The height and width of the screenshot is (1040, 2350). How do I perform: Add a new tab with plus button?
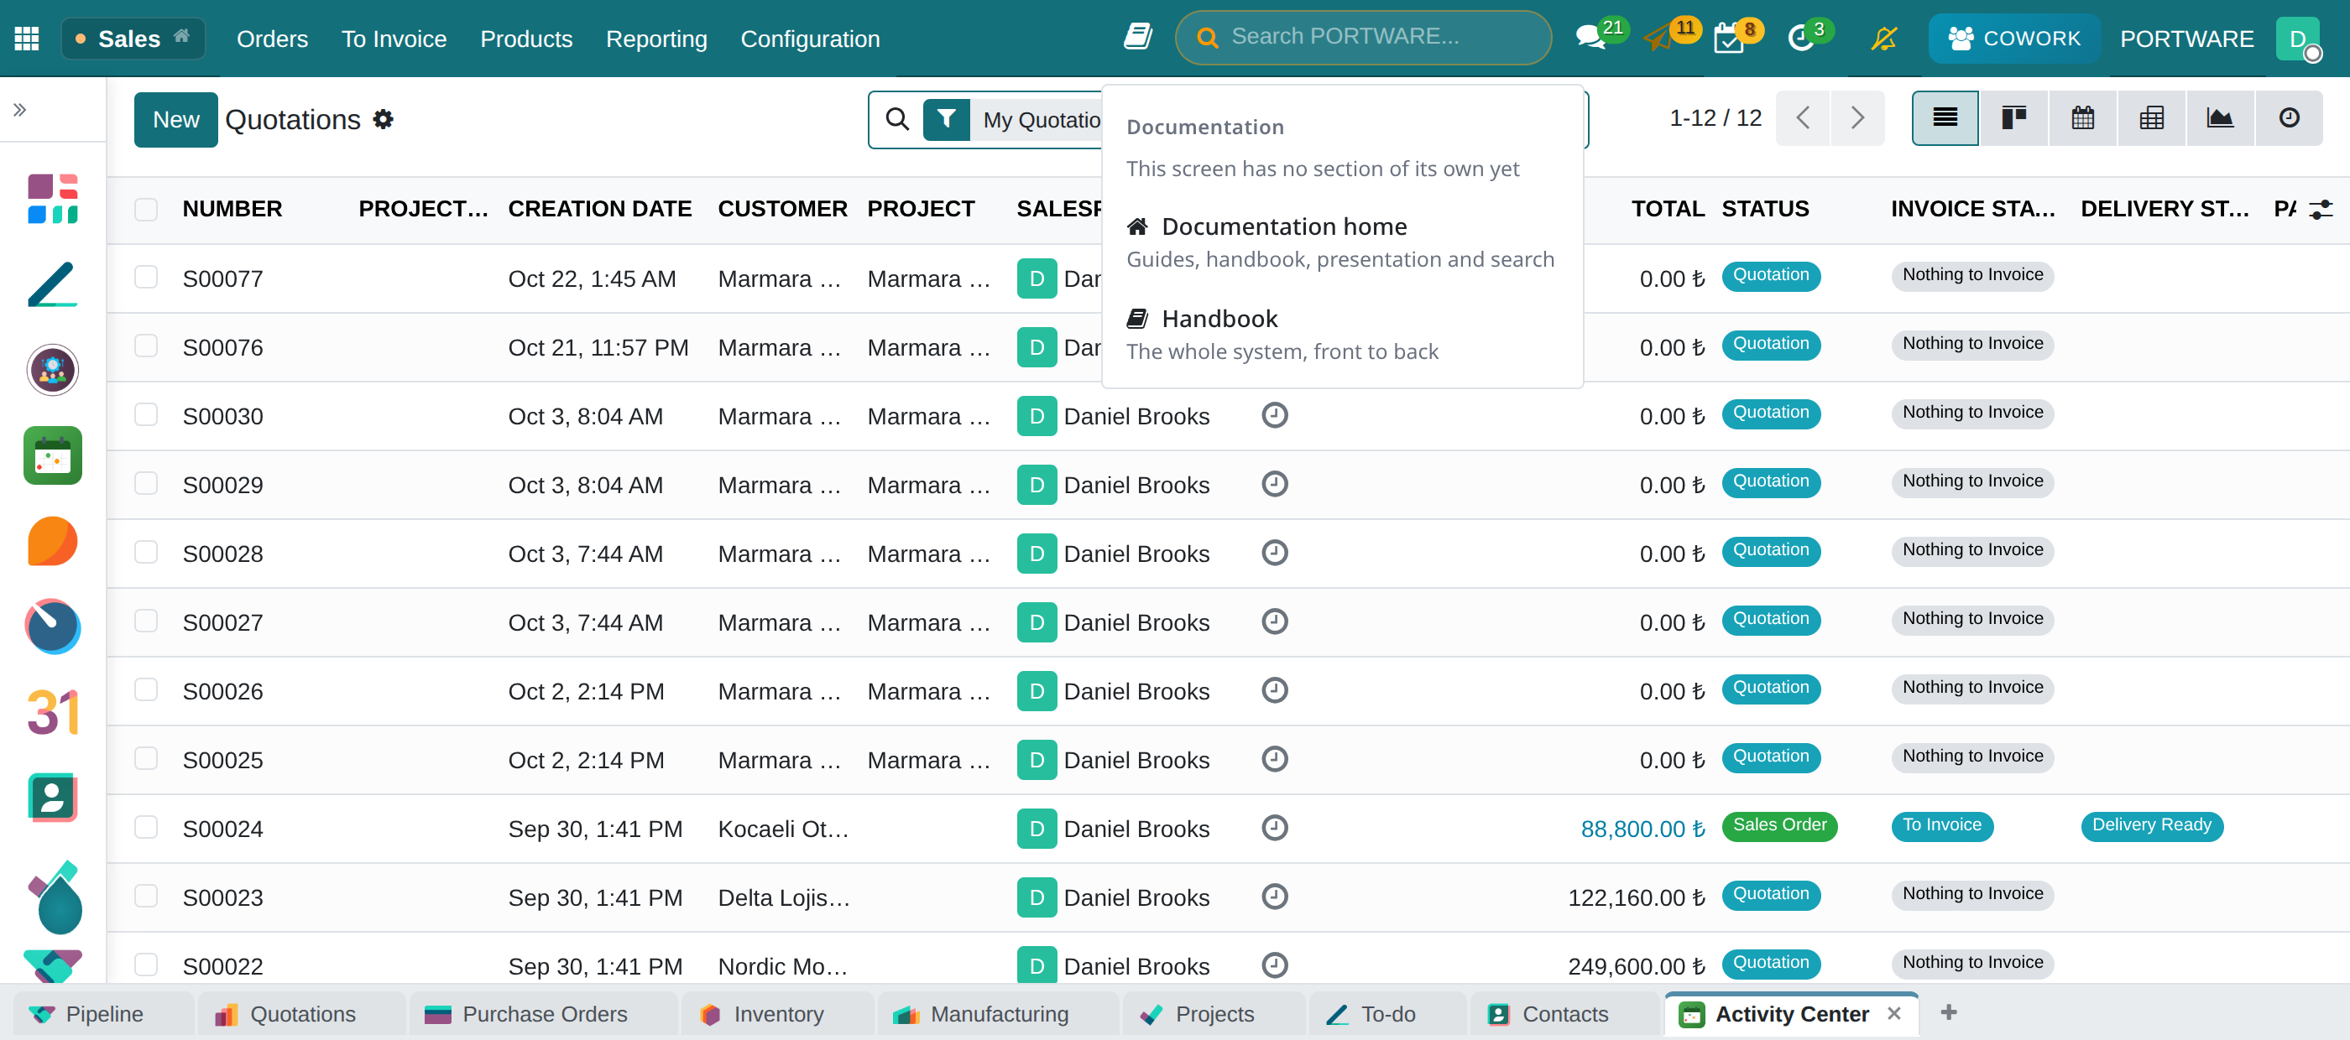click(x=1949, y=1011)
